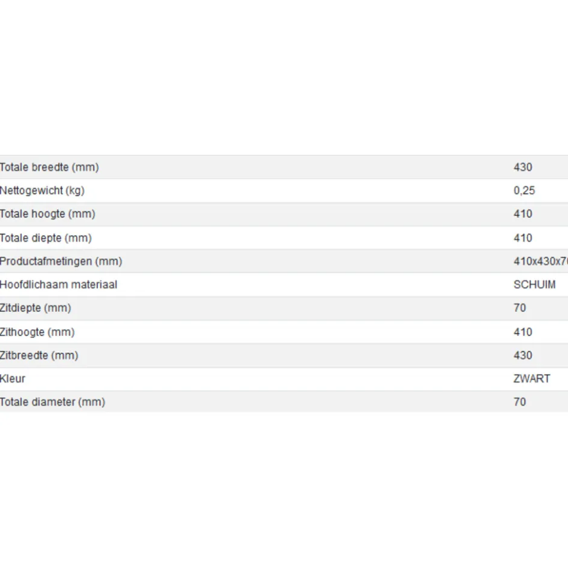The image size is (568, 568).
Task: Click the Hoofdlichaam materiaal label
Action: [x=59, y=285]
